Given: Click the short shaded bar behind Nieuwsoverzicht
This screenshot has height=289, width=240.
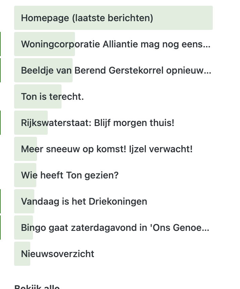Looking at the screenshot, I should 17,254.
